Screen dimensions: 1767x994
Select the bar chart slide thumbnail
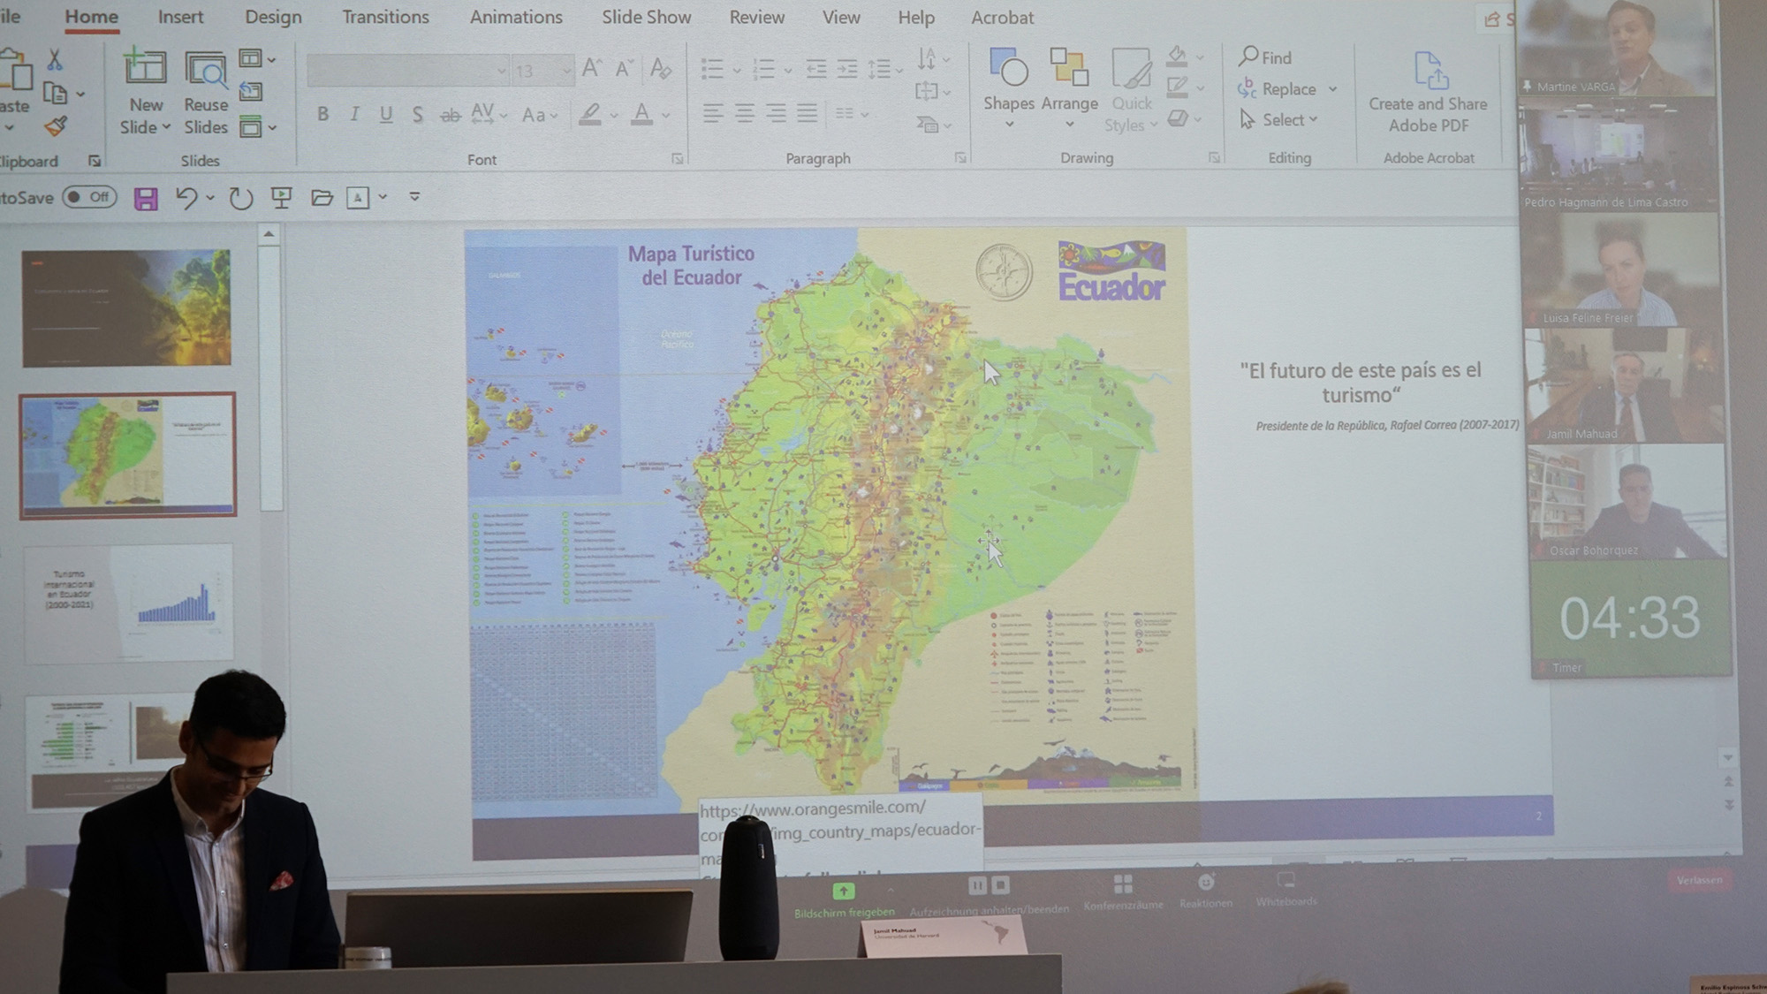click(129, 602)
